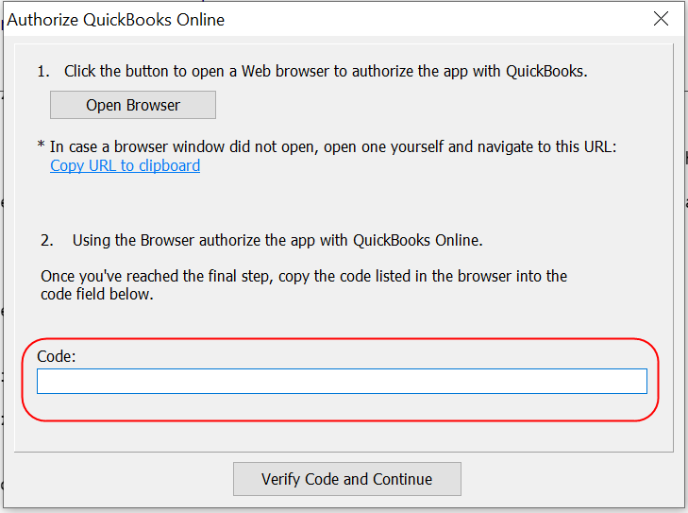Copy the authorization URL to clipboard
Screen dimensions: 688x513
[x=125, y=165]
